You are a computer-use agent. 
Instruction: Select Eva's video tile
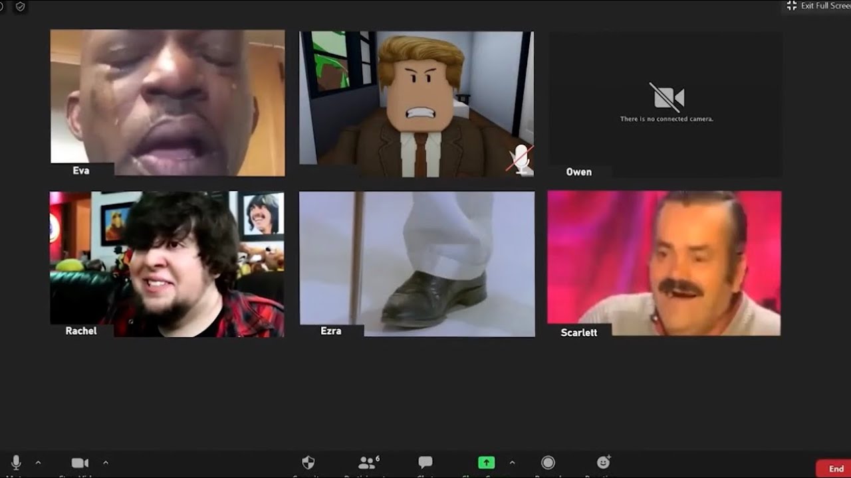(168, 103)
